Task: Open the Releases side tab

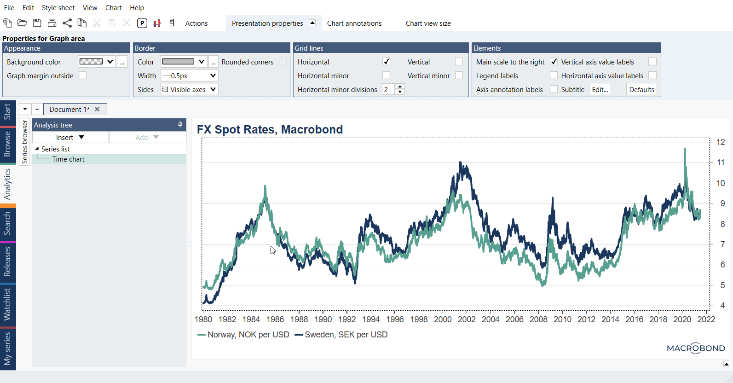Action: [8, 261]
